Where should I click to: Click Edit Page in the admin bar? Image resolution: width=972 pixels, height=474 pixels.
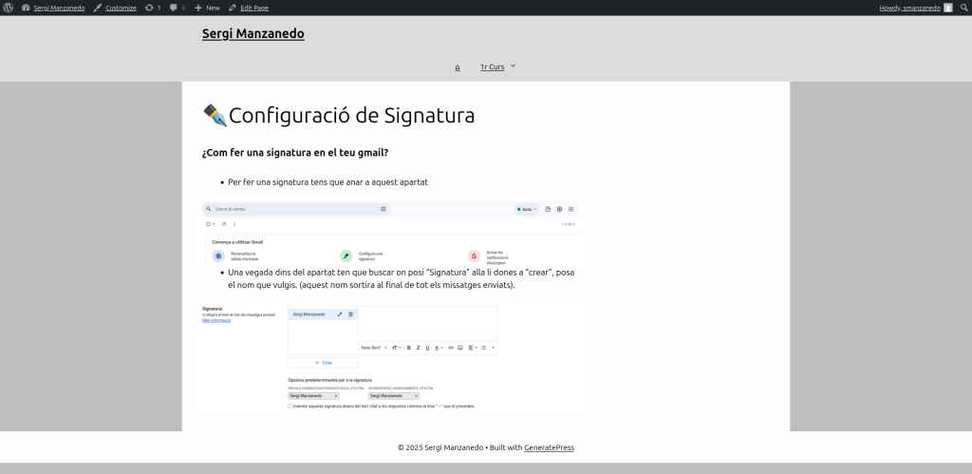pos(249,8)
